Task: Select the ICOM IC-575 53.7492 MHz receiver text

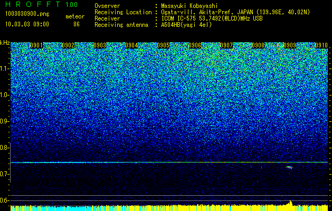Action: pyautogui.click(x=212, y=18)
